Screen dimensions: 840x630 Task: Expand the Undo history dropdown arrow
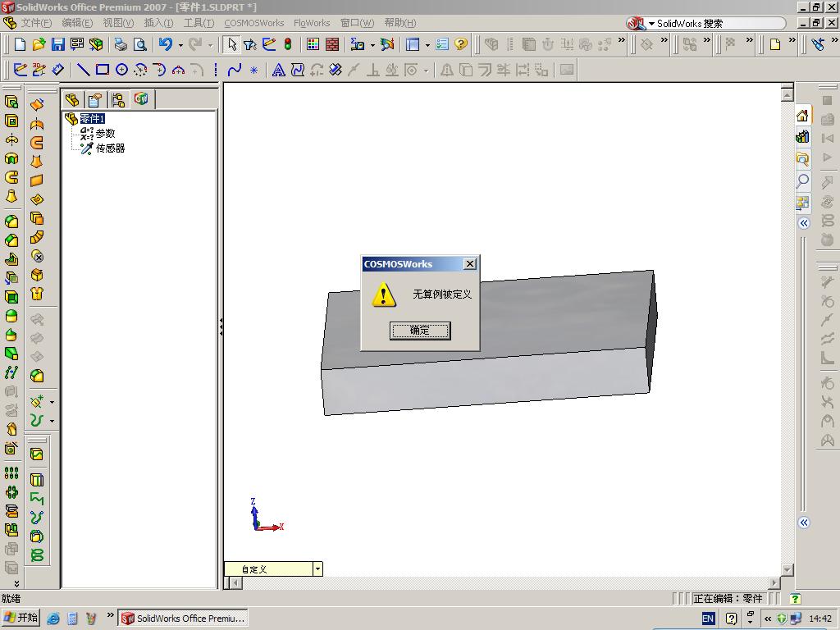(180, 45)
